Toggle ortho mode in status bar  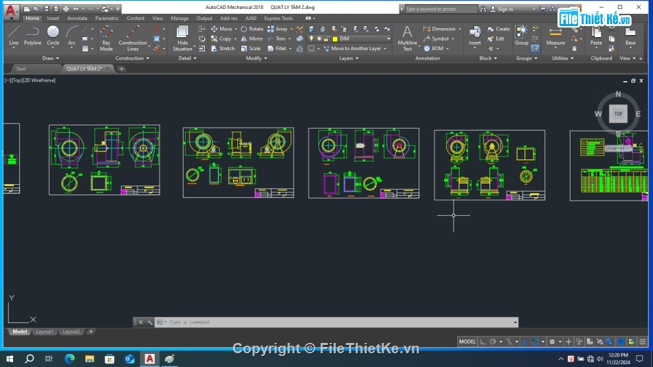tap(483, 342)
